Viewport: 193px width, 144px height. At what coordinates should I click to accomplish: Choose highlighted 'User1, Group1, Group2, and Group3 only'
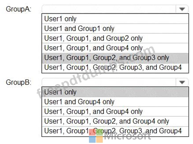(115, 58)
